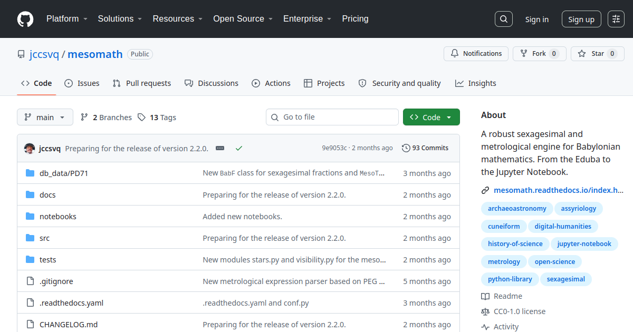Click the .readthedocs.yaml file icon

point(30,302)
